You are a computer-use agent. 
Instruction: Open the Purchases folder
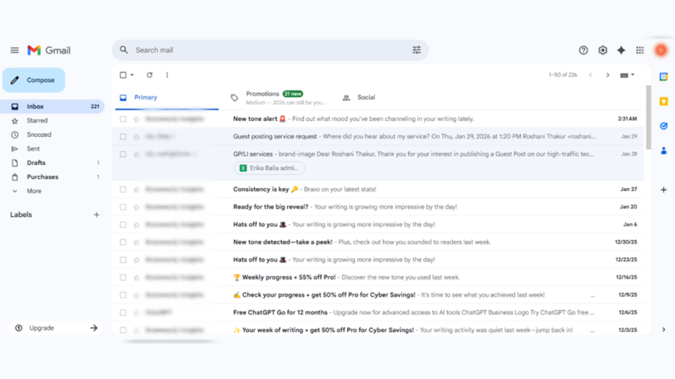click(52, 177)
